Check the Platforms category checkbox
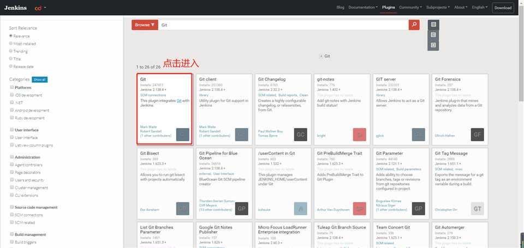The height and width of the screenshot is (248, 524). coord(12,87)
